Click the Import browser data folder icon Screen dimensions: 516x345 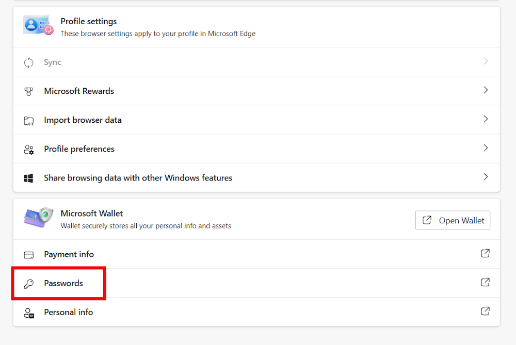(28, 121)
